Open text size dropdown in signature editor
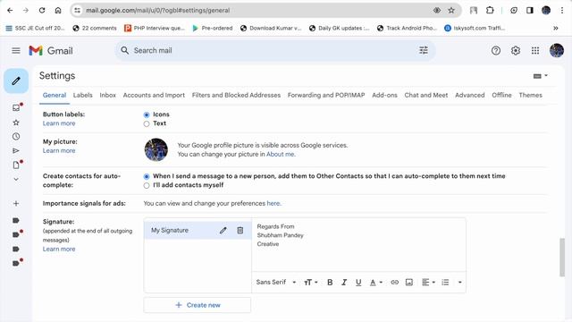The image size is (572, 322). (x=311, y=283)
